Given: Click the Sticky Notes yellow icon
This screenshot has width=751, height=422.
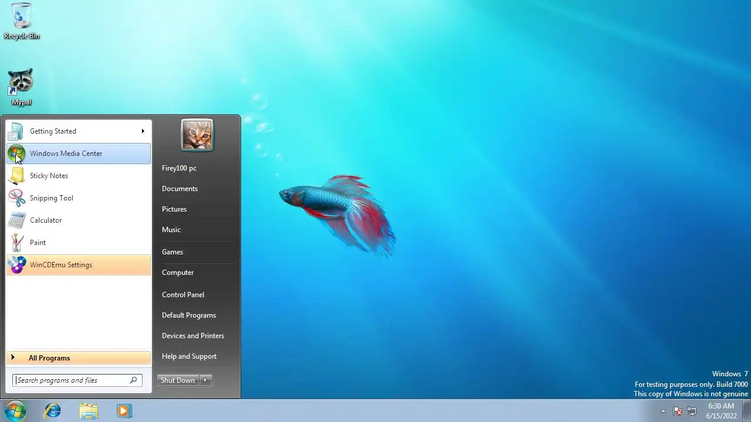Looking at the screenshot, I should [x=16, y=176].
